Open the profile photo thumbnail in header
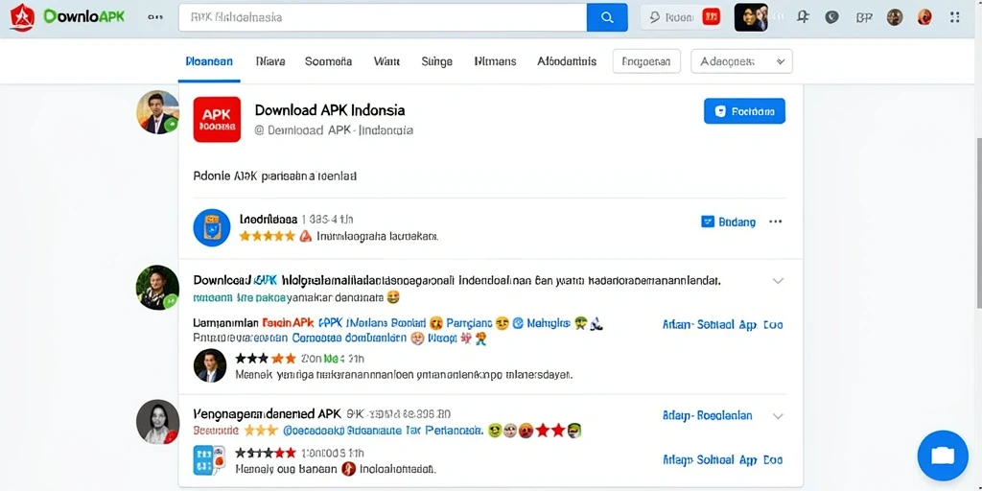Viewport: 982px width, 491px height. tap(751, 17)
